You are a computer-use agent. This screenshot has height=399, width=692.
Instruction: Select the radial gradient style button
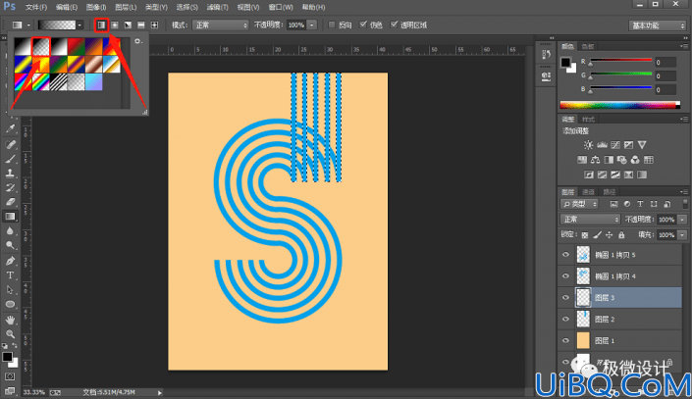point(115,25)
